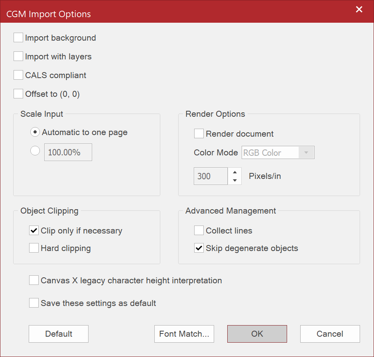
Task: Select Automatic to one page radio button
Action: coord(35,132)
